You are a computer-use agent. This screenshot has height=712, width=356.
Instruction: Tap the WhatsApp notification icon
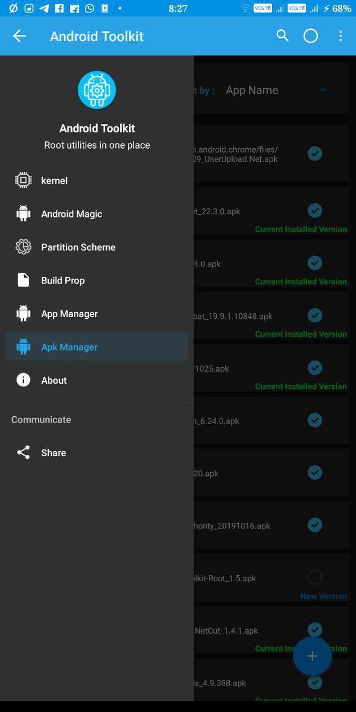(90, 8)
